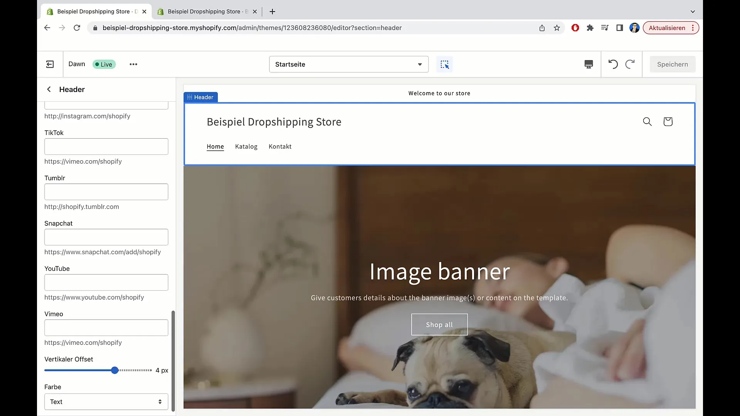Click the multi-select/grid tool icon

[x=444, y=64]
